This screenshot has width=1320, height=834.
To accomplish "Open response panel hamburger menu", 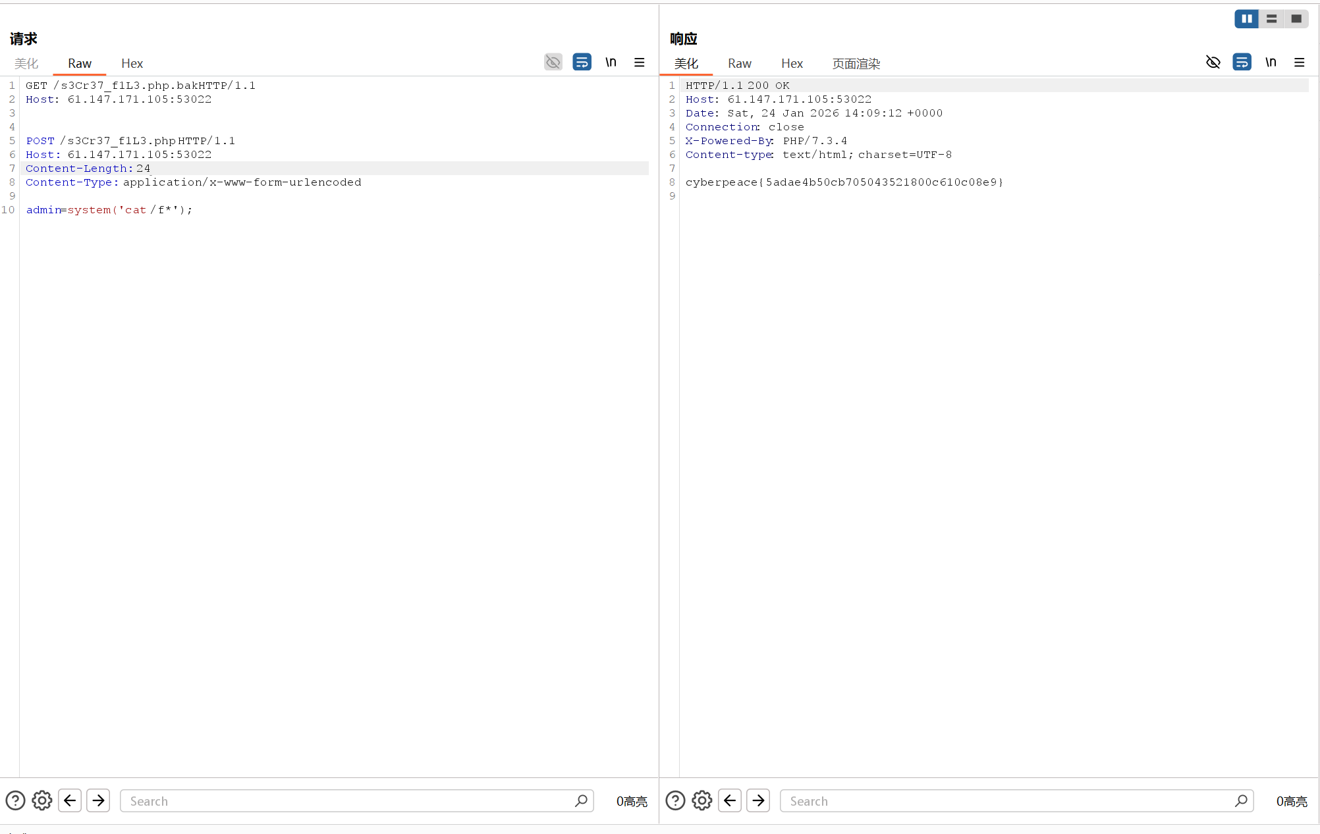I will (x=1299, y=62).
